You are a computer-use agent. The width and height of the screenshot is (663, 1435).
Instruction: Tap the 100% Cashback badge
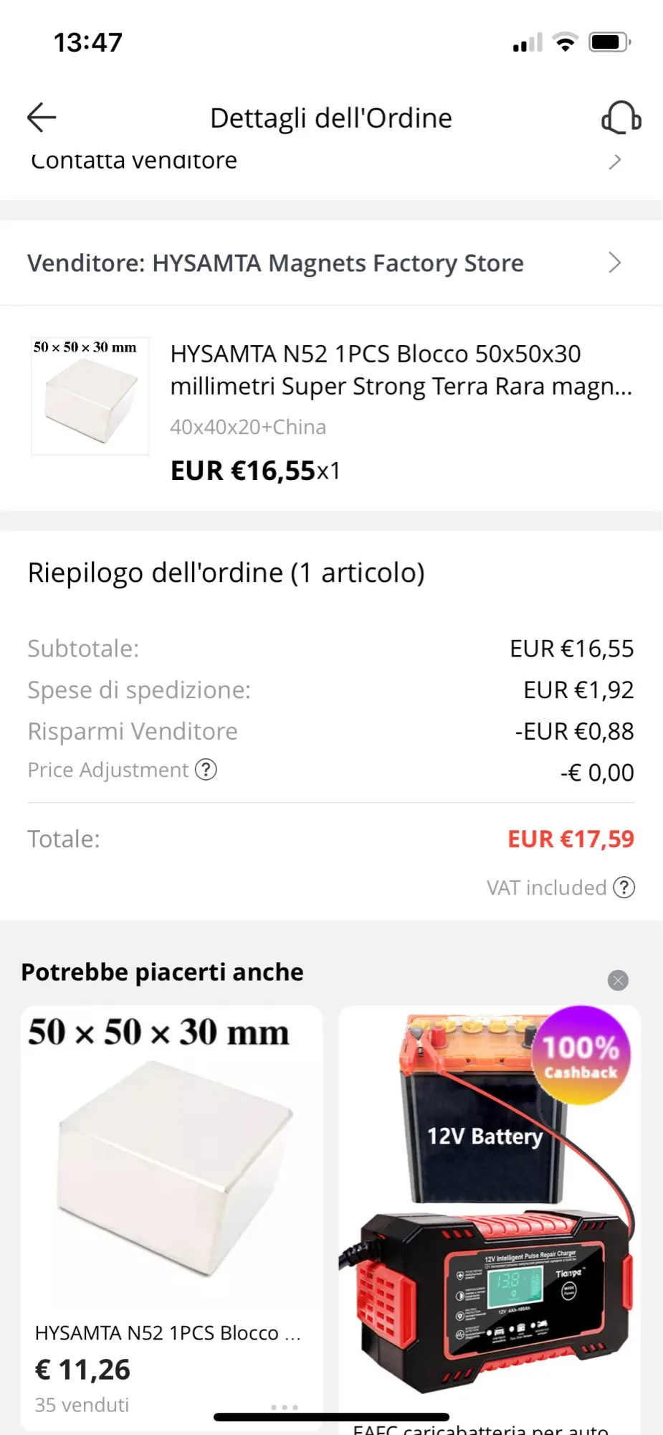coord(581,1055)
